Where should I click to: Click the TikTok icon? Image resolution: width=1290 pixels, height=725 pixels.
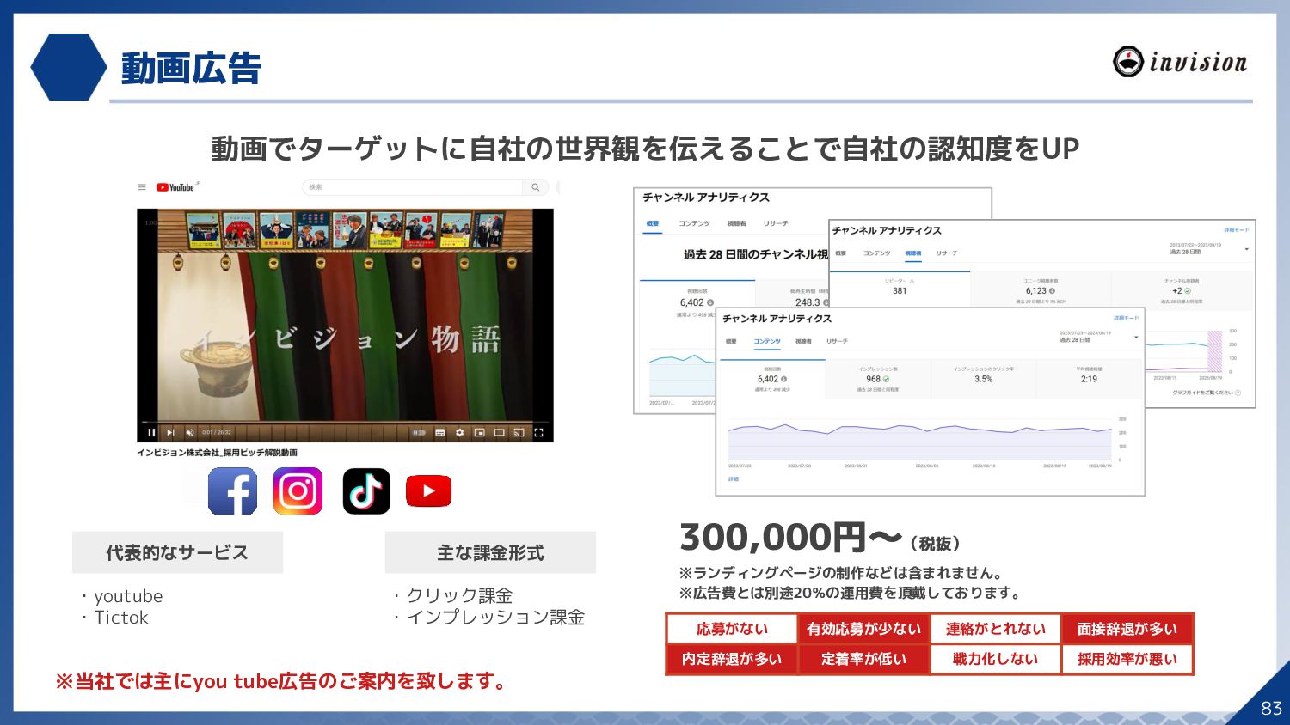point(366,491)
